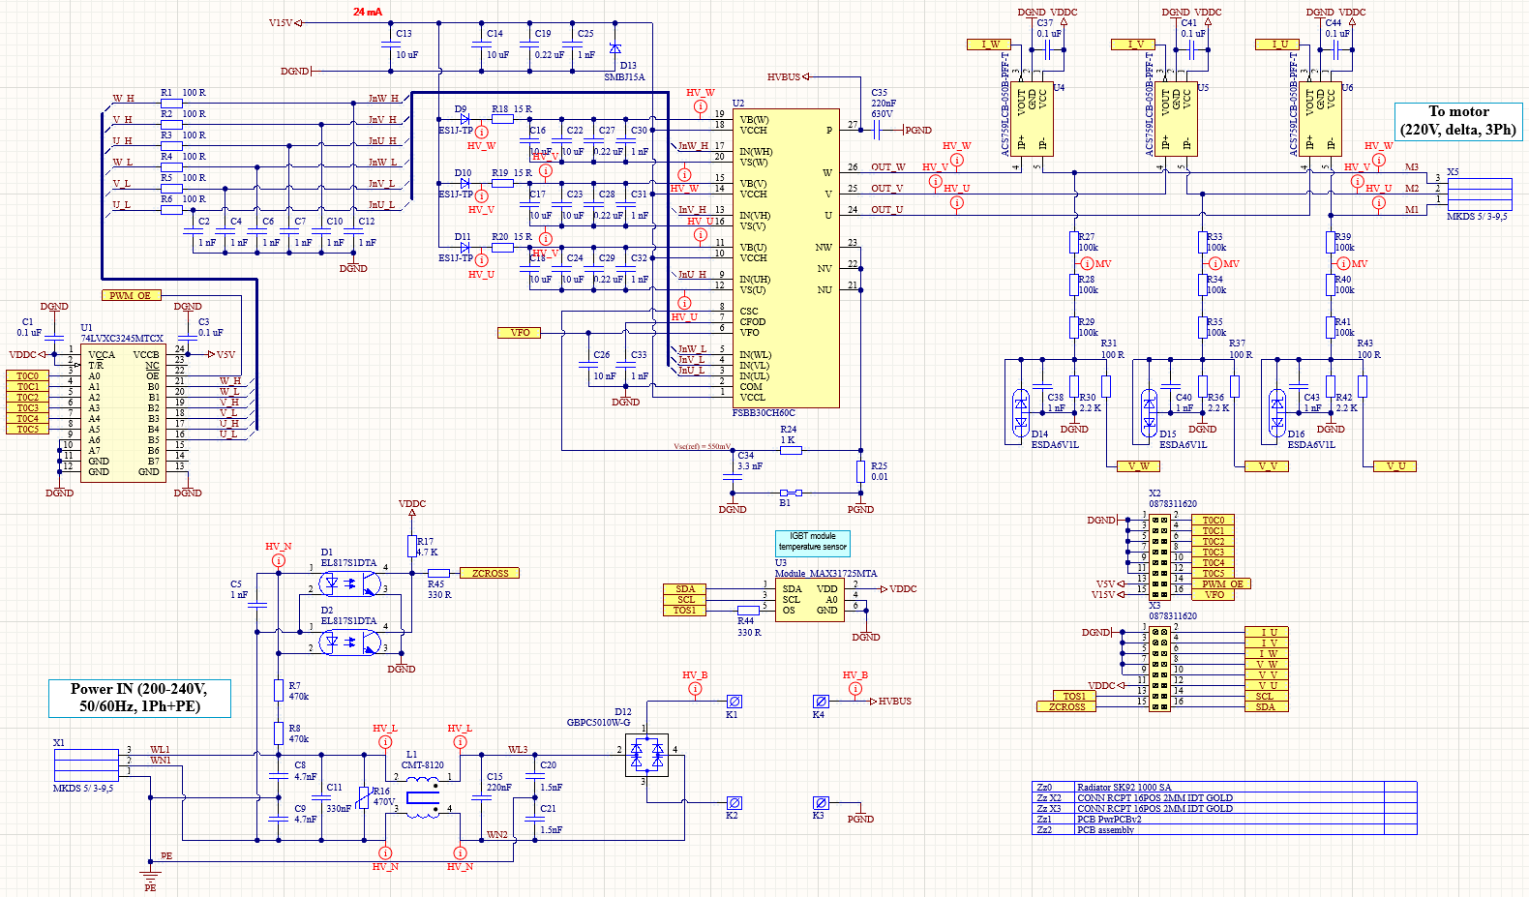Image resolution: width=1529 pixels, height=897 pixels.
Task: Click the X1 power input connector
Action: click(x=85, y=763)
